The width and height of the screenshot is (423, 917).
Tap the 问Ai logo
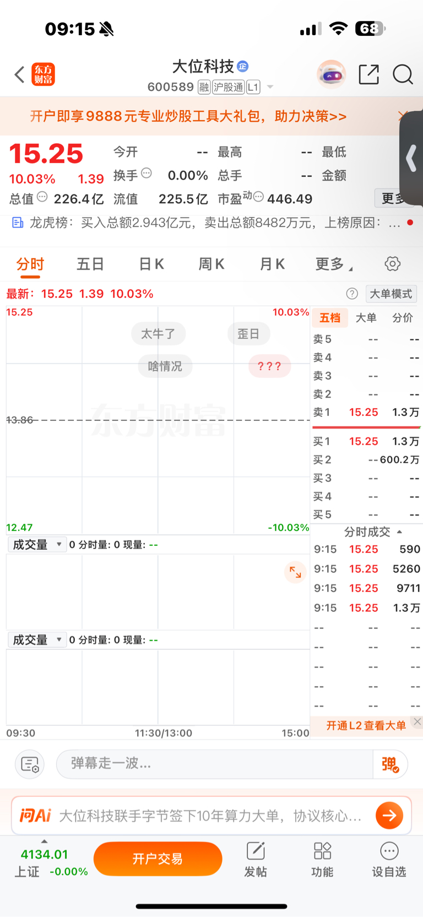(35, 816)
